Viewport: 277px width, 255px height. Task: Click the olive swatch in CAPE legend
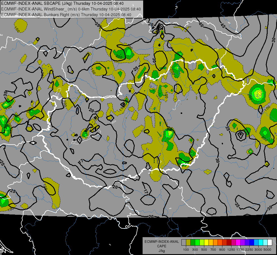click(x=188, y=243)
